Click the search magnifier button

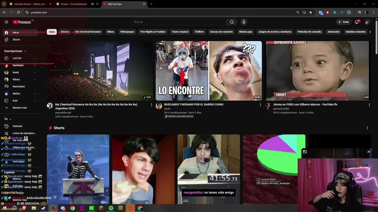point(232,22)
